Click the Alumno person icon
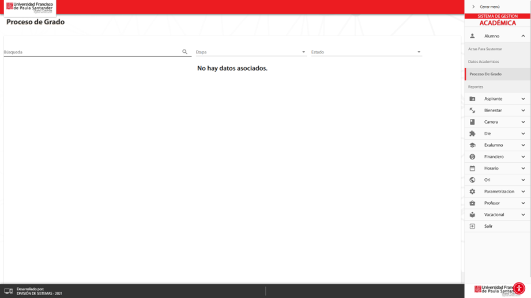Image resolution: width=531 pixels, height=298 pixels. [x=472, y=36]
